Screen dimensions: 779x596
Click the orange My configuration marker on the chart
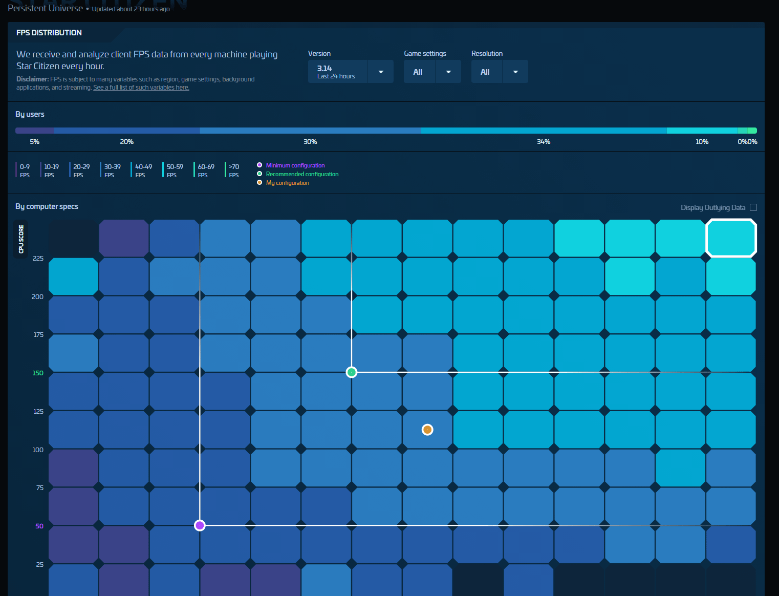(x=427, y=430)
